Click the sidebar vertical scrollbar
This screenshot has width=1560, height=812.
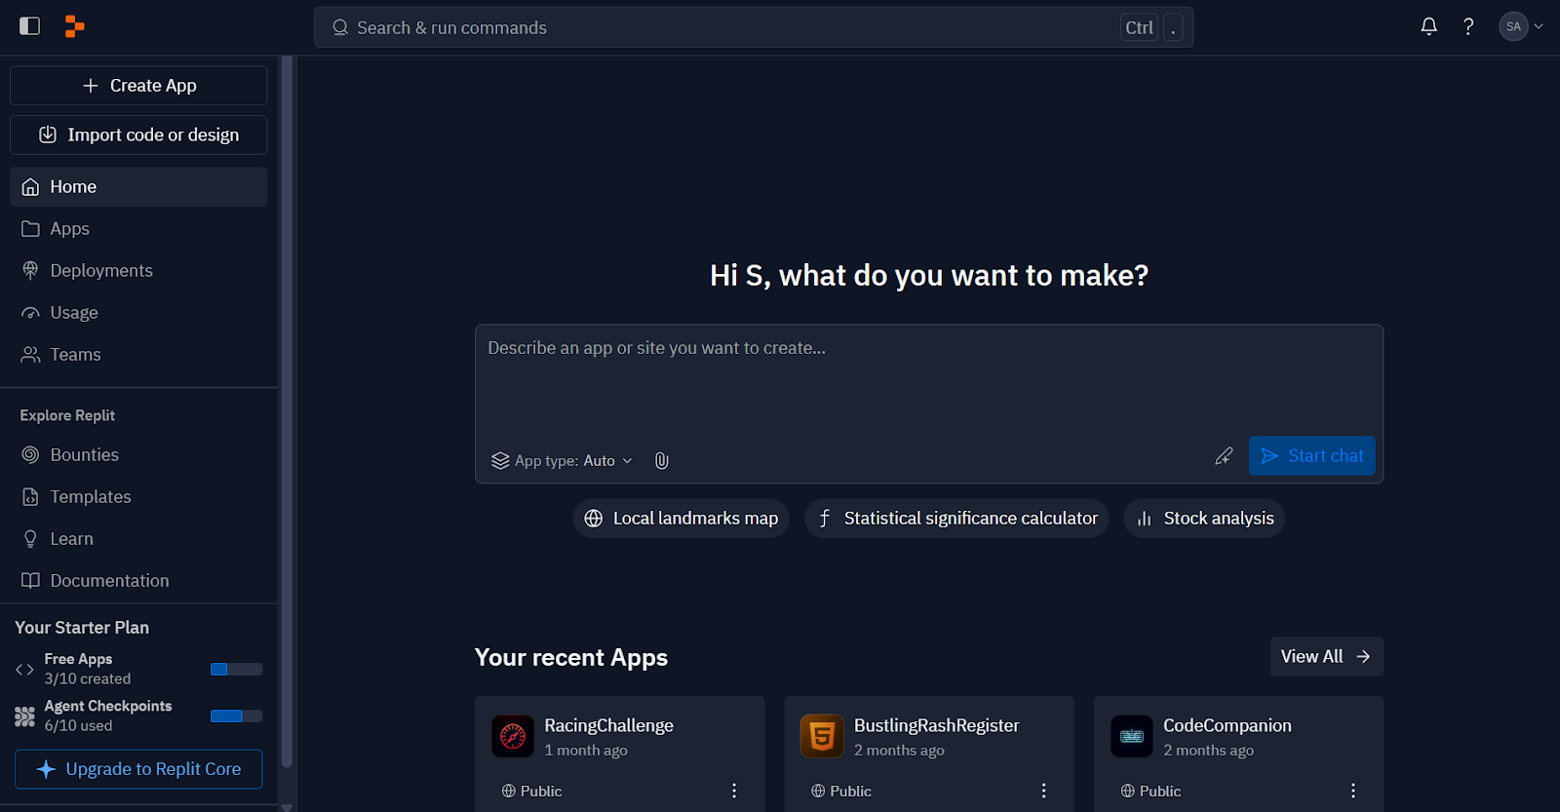pos(287,411)
